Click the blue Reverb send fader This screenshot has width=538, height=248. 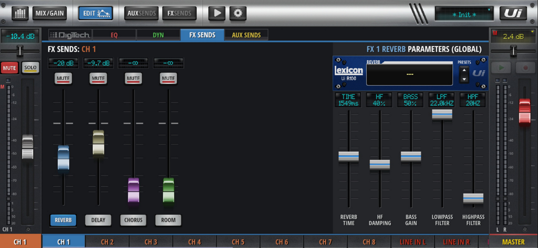pos(64,158)
